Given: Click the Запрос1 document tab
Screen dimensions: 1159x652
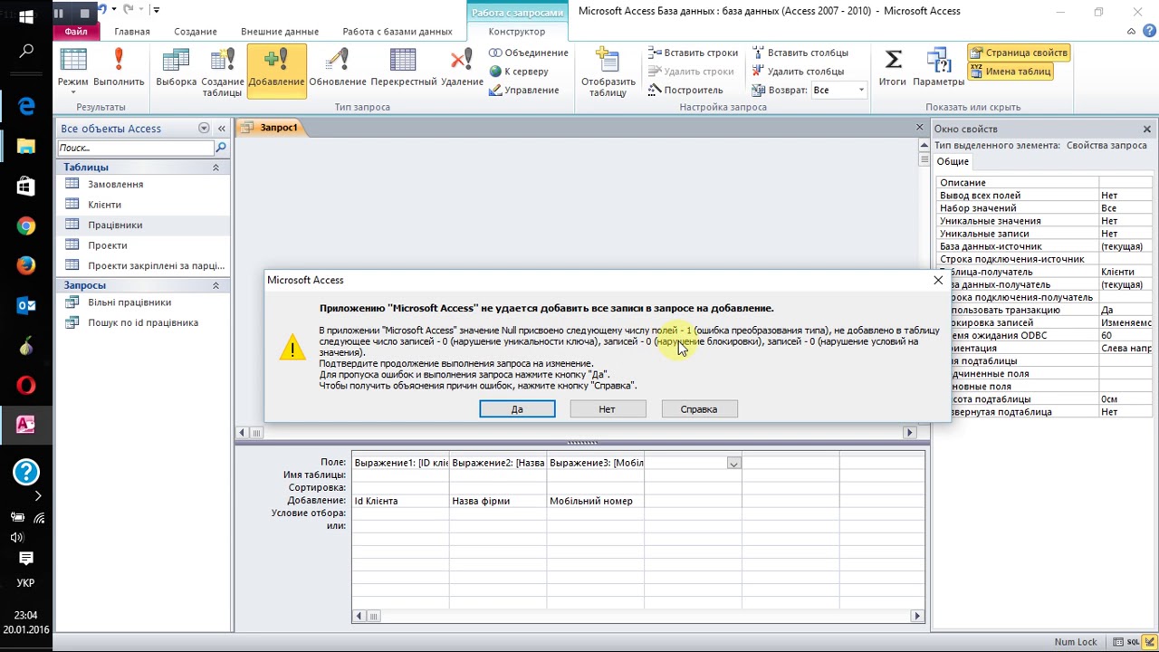Looking at the screenshot, I should point(270,128).
